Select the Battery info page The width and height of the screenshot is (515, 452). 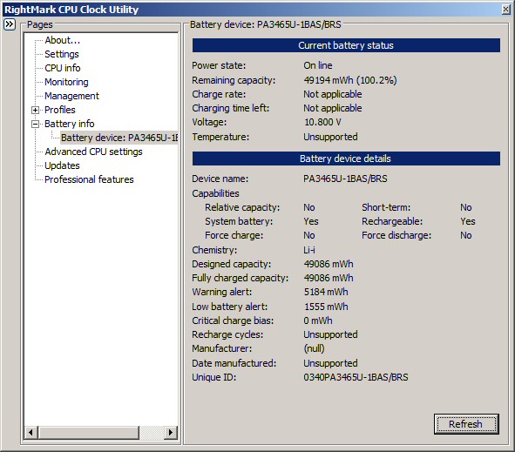pos(70,124)
